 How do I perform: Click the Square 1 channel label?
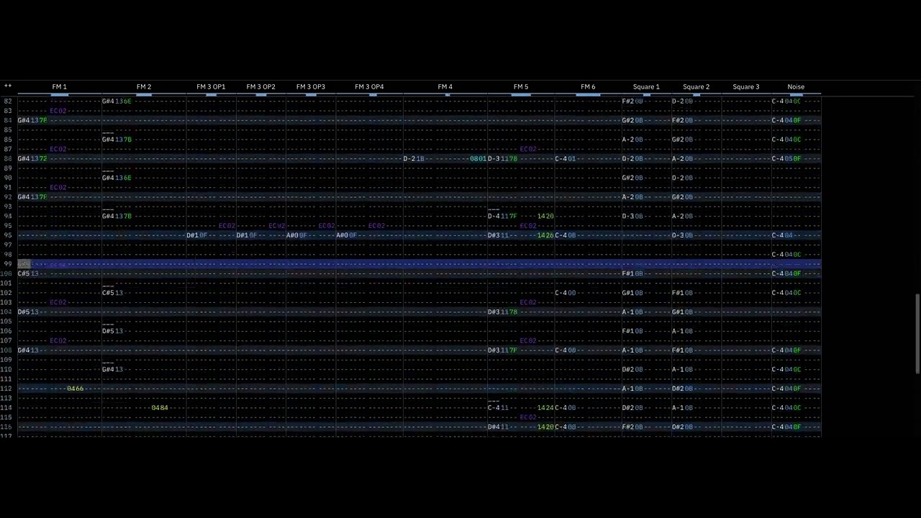(x=645, y=87)
